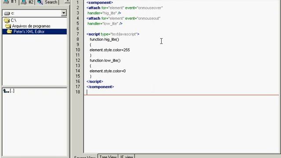The width and height of the screenshot is (281, 158).
Task: Click 'function low_lite()' text
Action: [x=105, y=61]
